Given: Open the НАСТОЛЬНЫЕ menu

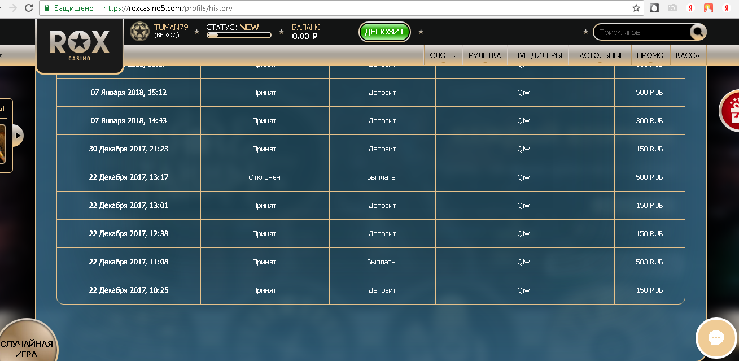Looking at the screenshot, I should [600, 55].
